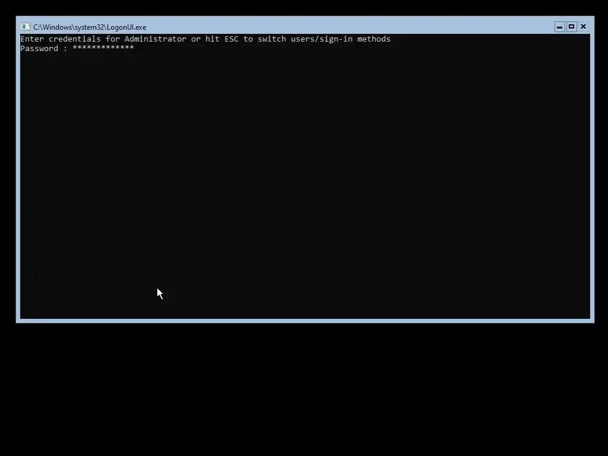Click the C:\Windows\system32\LogonUI.exe title text

click(90, 27)
